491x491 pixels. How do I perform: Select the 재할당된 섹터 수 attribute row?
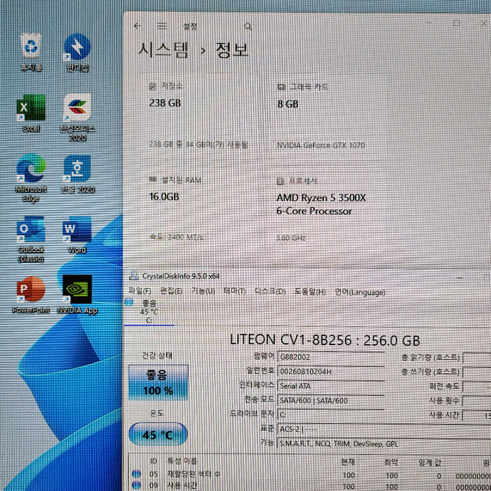click(x=310, y=475)
